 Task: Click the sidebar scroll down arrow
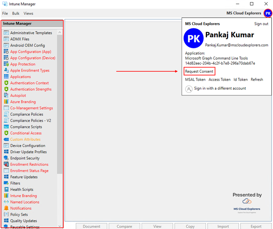(60, 226)
